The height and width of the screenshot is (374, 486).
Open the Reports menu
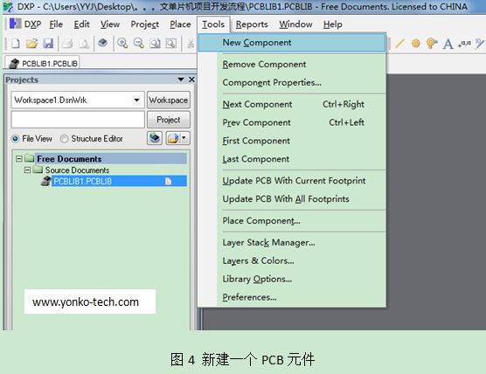252,24
